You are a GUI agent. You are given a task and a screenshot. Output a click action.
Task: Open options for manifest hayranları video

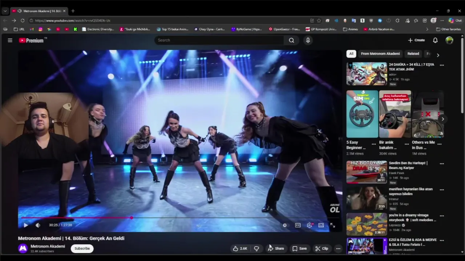[x=442, y=190]
